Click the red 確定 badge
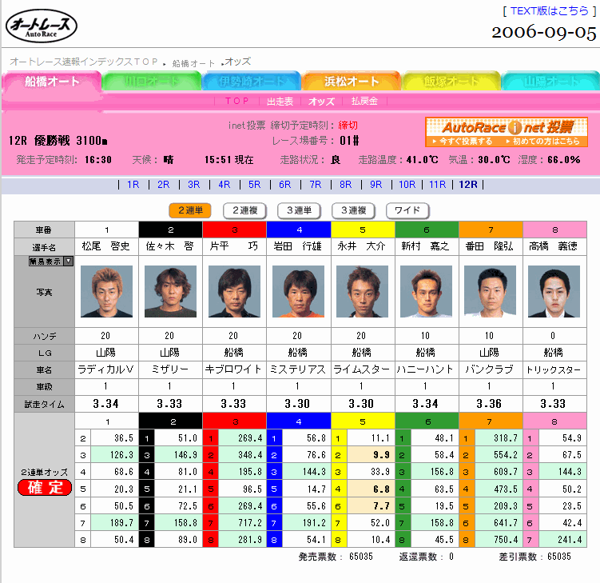 45,488
